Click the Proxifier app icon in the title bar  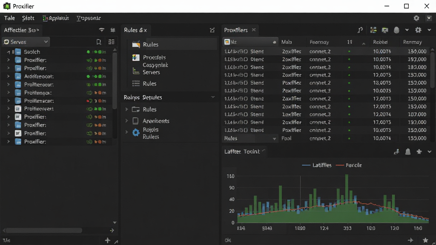coord(7,6)
